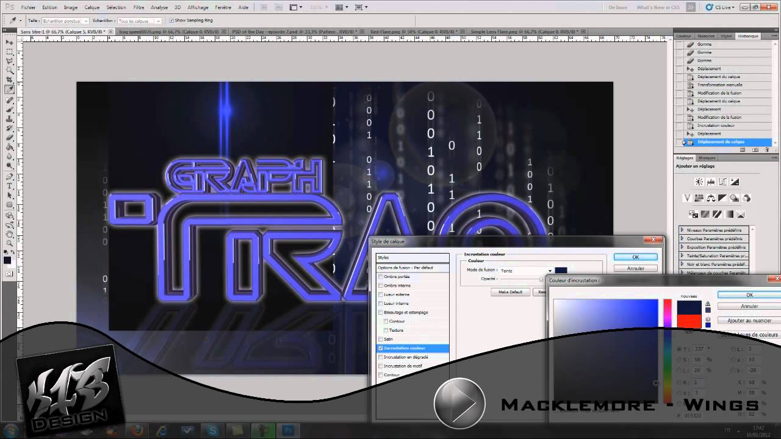The image size is (781, 439).
Task: Select the Blur tool
Action: click(10, 157)
